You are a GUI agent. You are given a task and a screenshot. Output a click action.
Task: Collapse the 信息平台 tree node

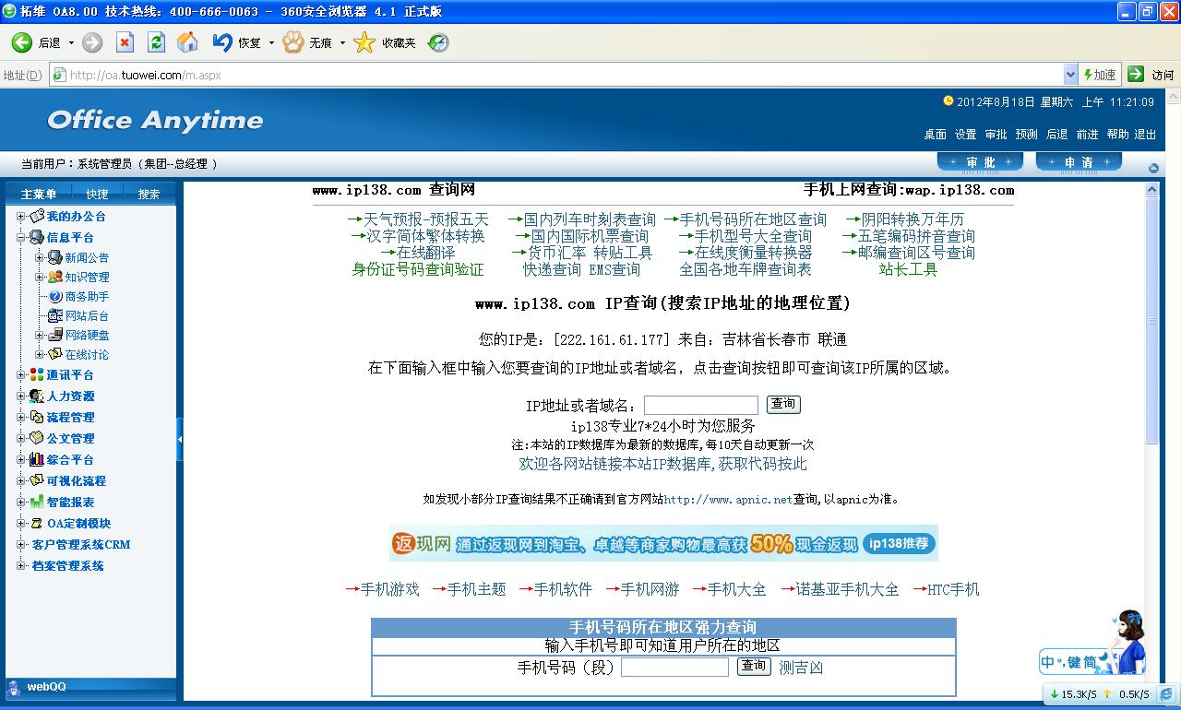pos(21,237)
